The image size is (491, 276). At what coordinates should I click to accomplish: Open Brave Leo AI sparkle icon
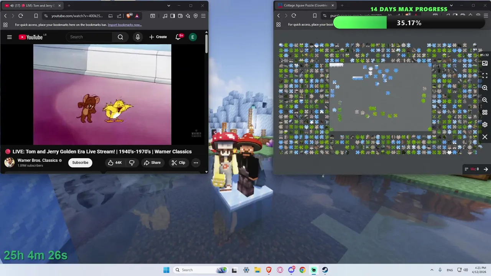tap(188, 16)
